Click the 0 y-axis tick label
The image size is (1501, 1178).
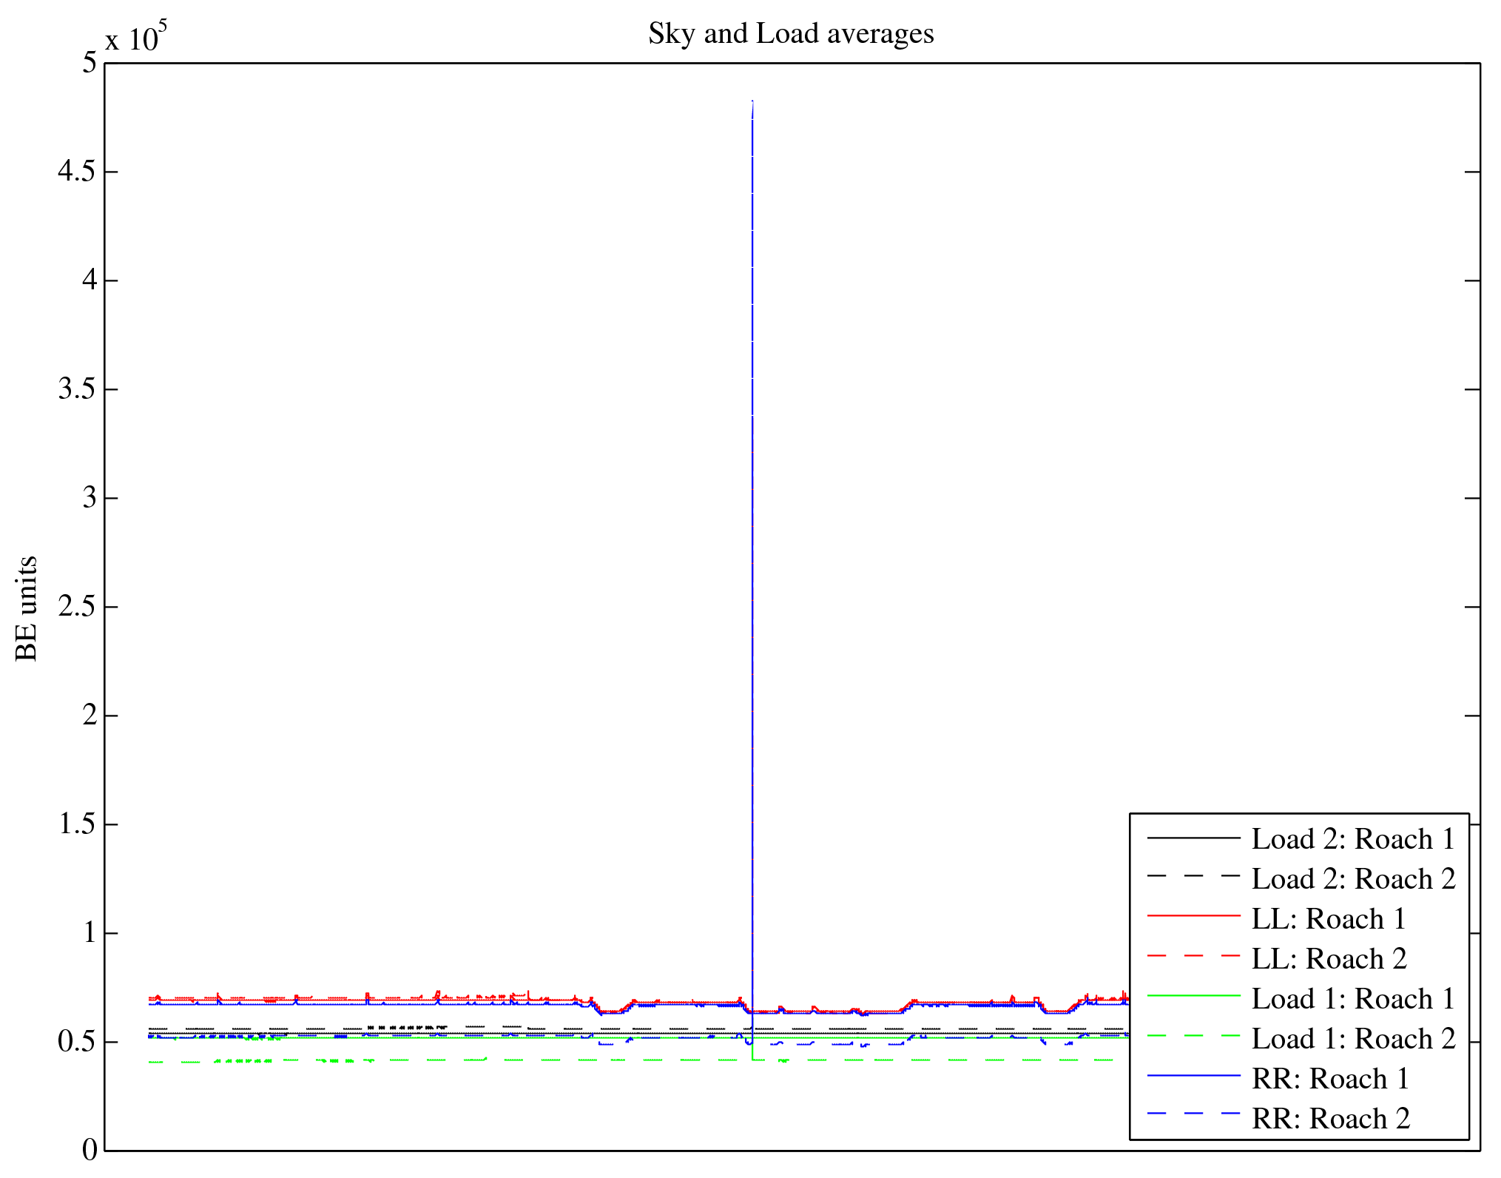[90, 1150]
